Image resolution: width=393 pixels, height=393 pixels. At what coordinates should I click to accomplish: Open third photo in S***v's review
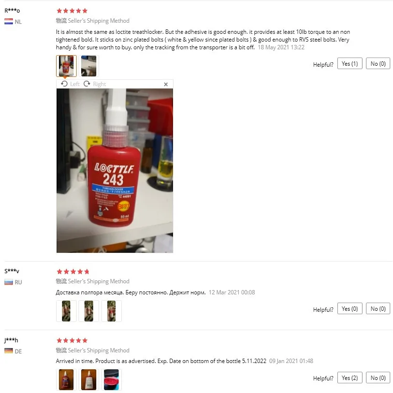[x=112, y=311]
